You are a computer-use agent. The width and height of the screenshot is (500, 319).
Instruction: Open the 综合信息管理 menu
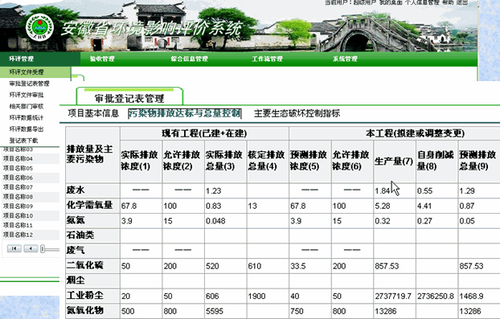[x=189, y=59]
